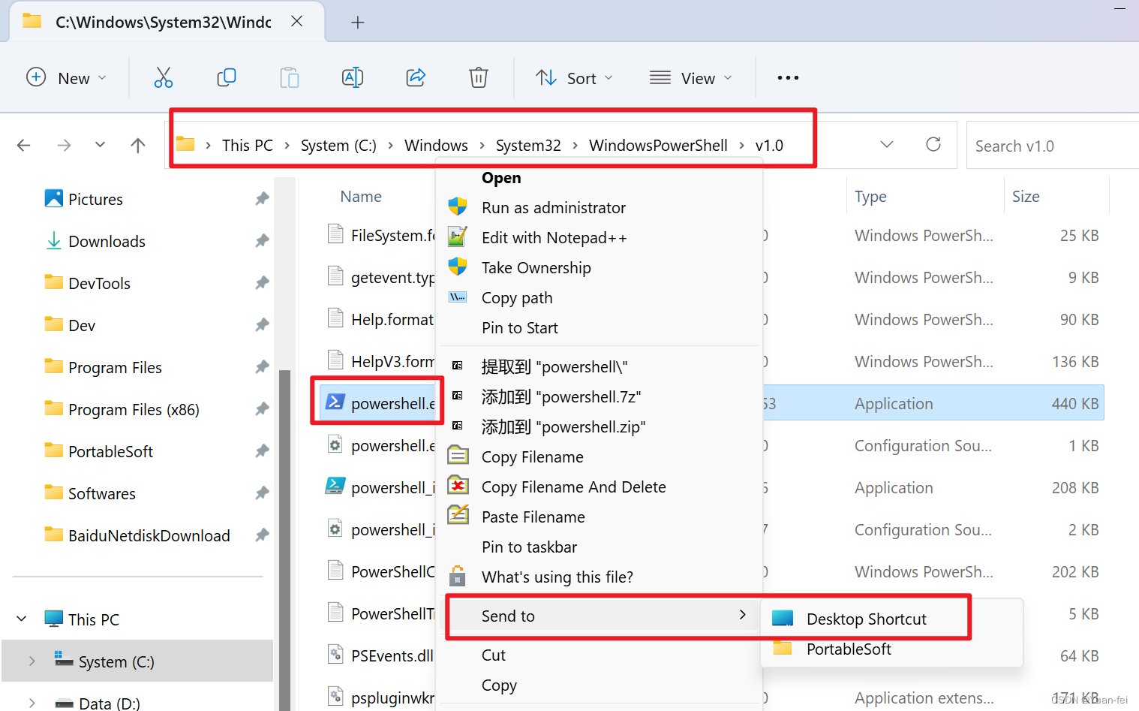Click the Delete trash icon in toolbar
The height and width of the screenshot is (711, 1139).
click(x=479, y=77)
